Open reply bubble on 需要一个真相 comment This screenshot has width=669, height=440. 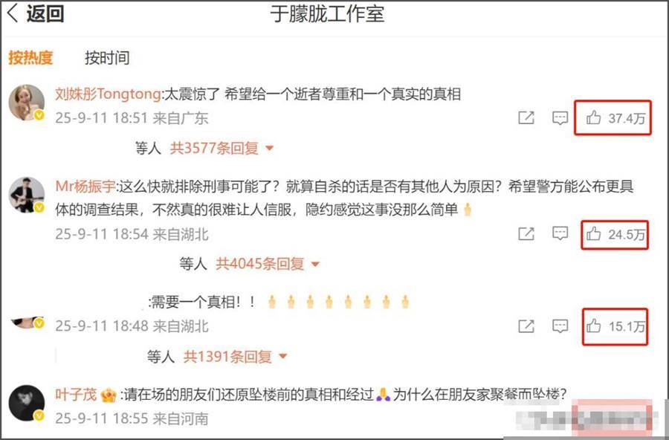point(560,326)
